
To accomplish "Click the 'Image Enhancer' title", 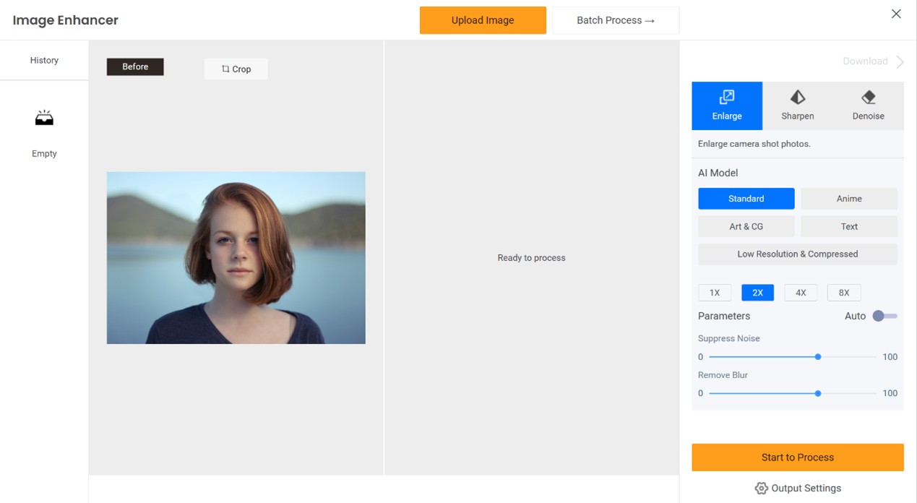I will click(x=66, y=20).
